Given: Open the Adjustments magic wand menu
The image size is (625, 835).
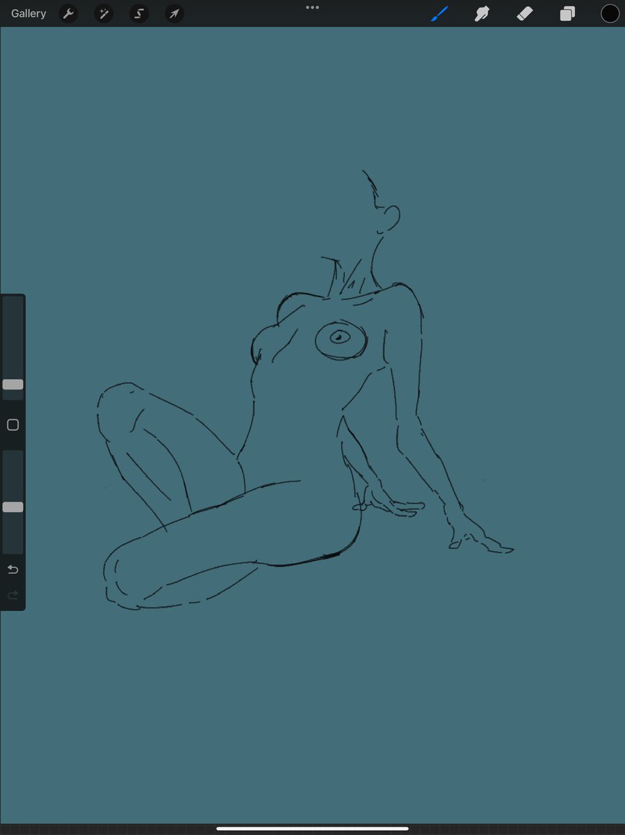Looking at the screenshot, I should click(104, 13).
